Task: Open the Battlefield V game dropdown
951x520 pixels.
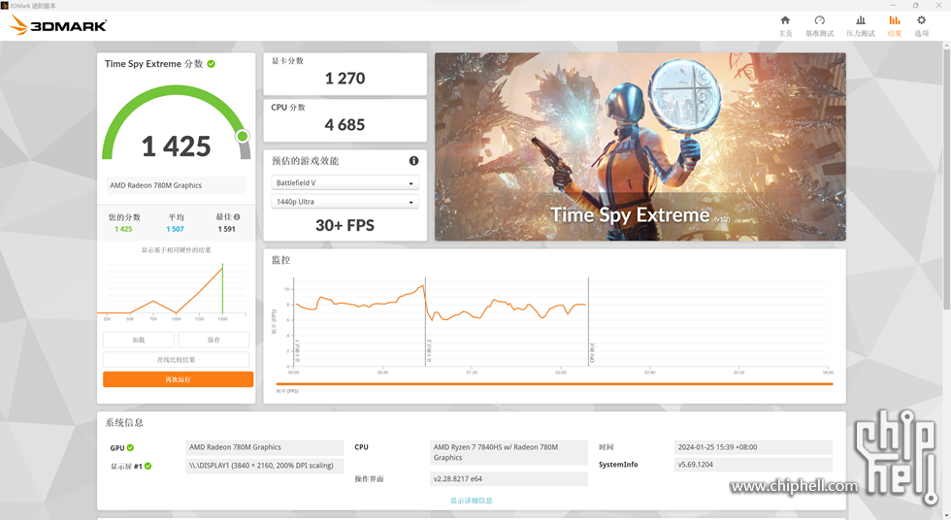Action: tap(344, 182)
